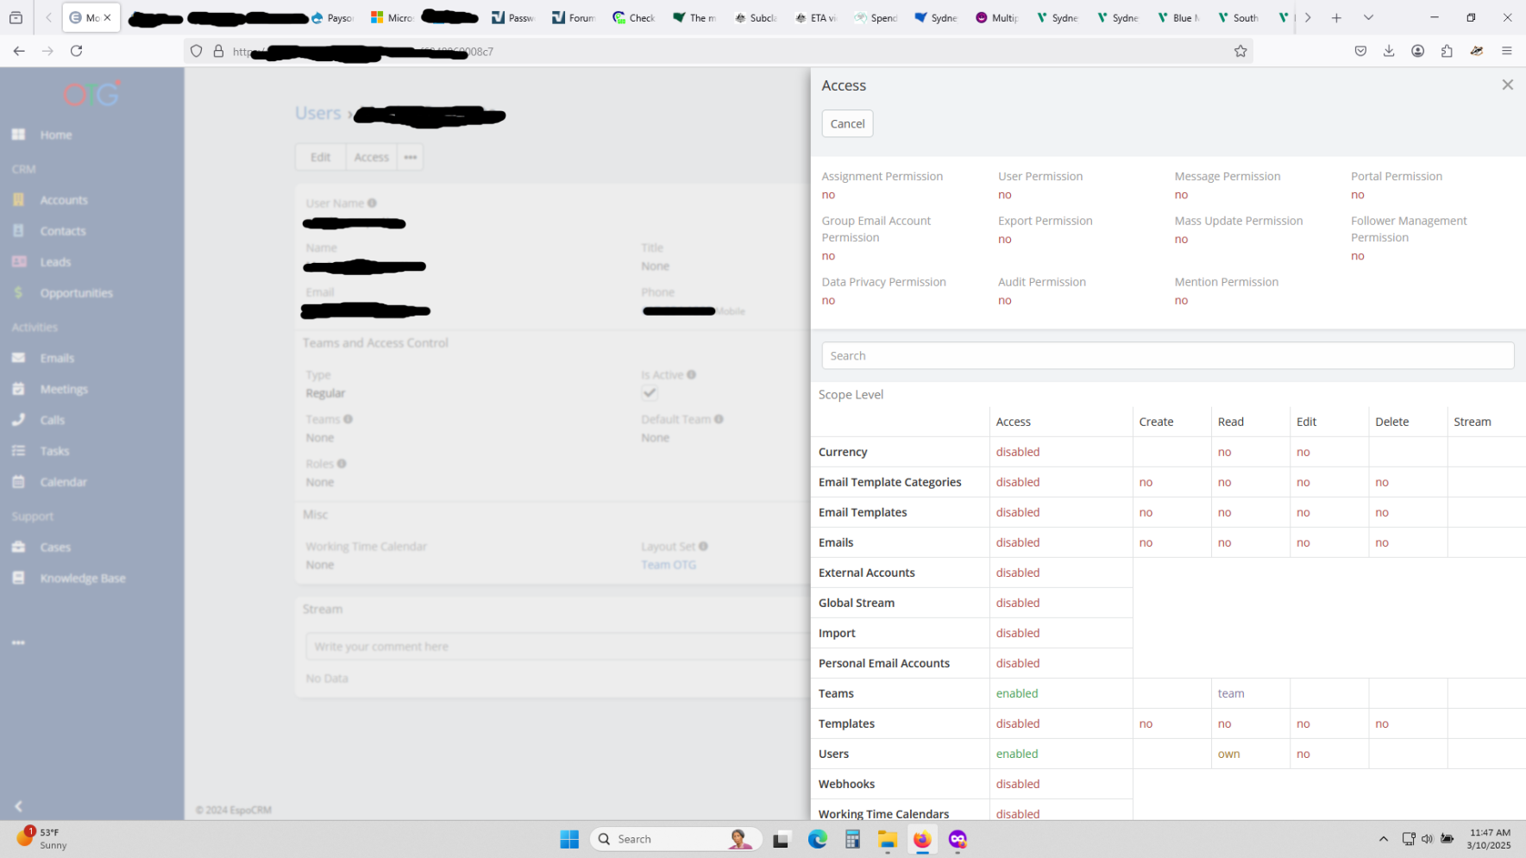The image size is (1526, 858).
Task: Bookmark this page with the star icon
Action: pyautogui.click(x=1240, y=52)
